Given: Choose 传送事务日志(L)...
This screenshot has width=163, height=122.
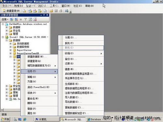Looking at the screenshot, I should click(x=81, y=78).
